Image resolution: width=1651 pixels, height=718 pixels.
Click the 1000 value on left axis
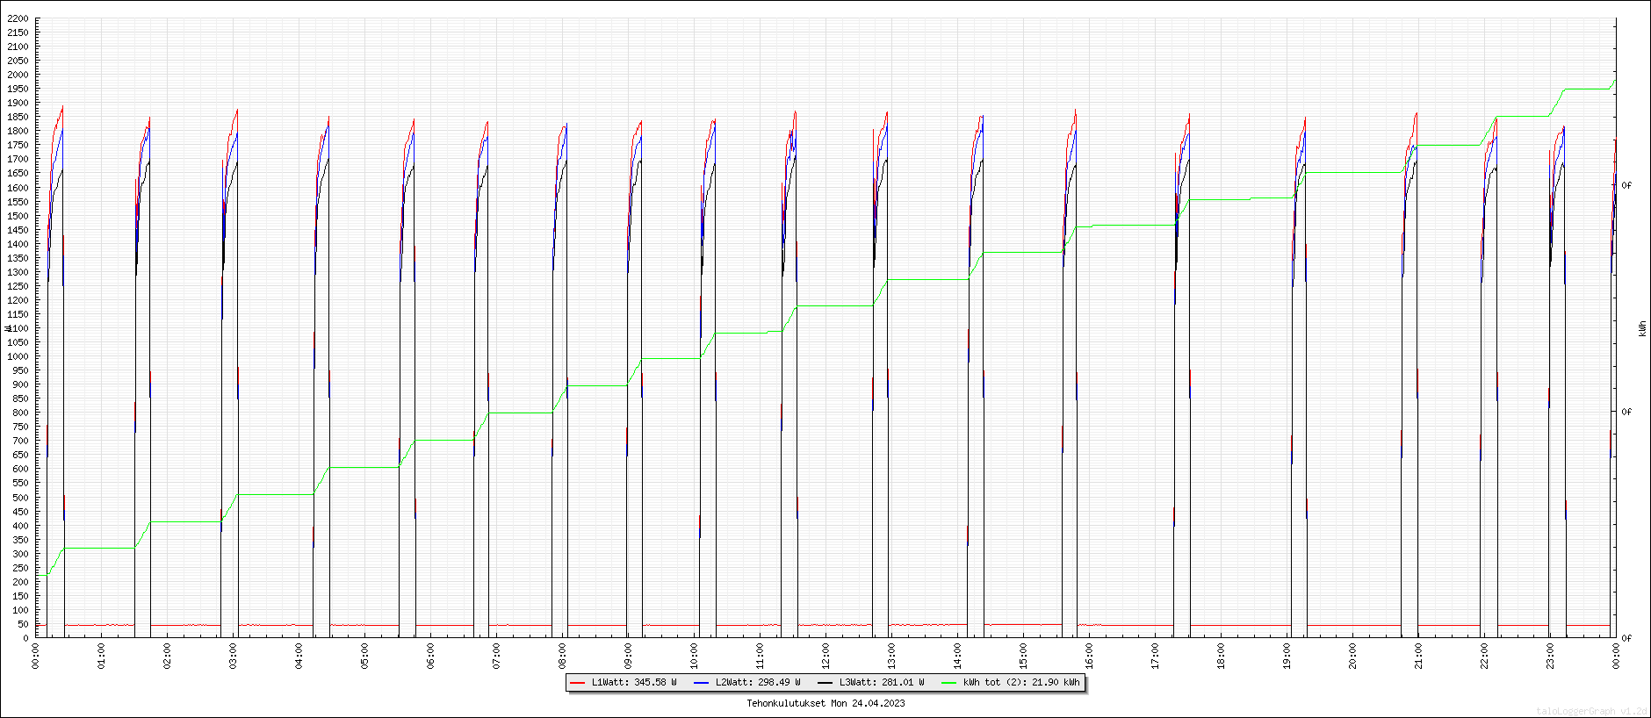(18, 356)
